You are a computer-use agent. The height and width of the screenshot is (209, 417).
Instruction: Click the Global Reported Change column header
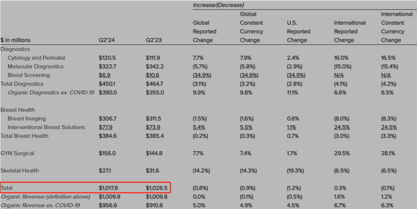click(x=204, y=32)
